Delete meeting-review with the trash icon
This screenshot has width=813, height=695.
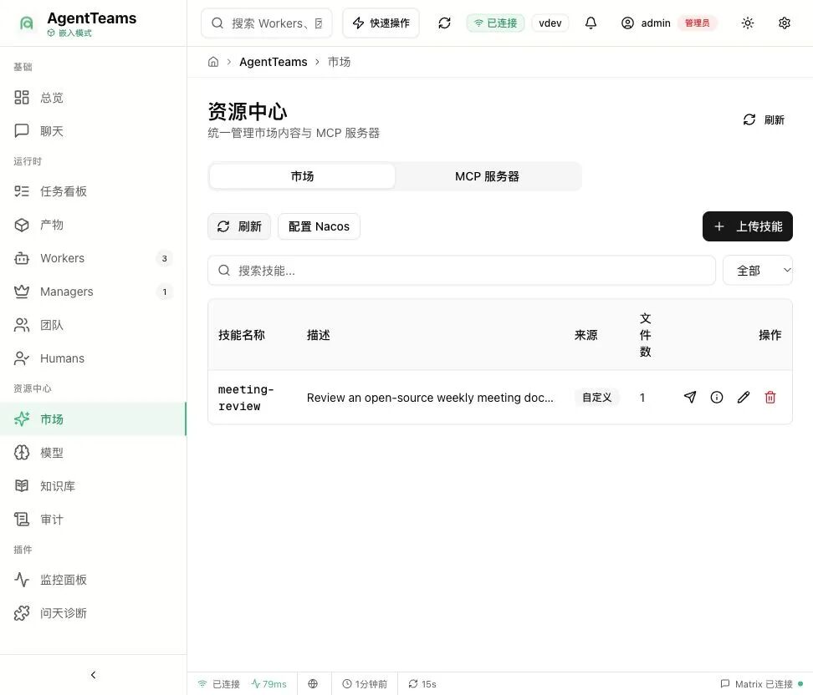(770, 398)
